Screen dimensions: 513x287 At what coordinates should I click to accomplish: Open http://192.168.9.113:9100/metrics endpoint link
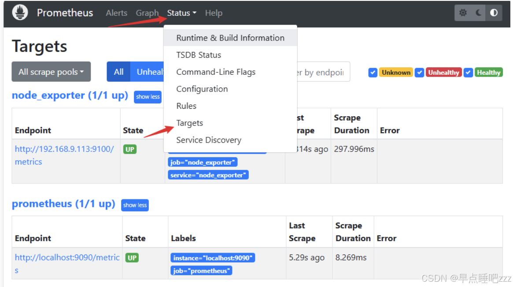coord(64,155)
